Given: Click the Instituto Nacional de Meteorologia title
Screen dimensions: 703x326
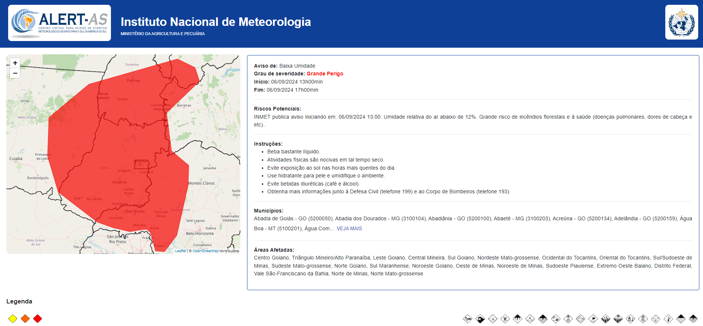Looking at the screenshot, I should tap(216, 22).
